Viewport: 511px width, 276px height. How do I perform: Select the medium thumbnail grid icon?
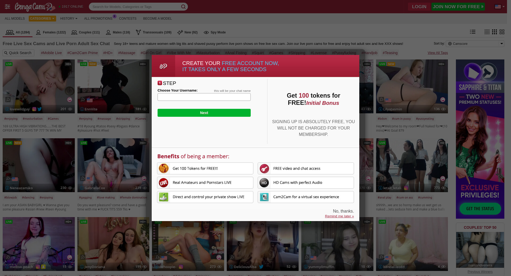click(x=494, y=32)
